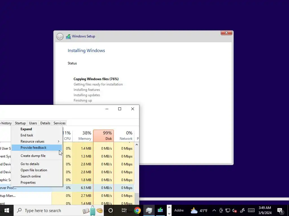Viewport: 289px width, 216px height.
Task: Switch to the Services tab
Action: [60, 123]
